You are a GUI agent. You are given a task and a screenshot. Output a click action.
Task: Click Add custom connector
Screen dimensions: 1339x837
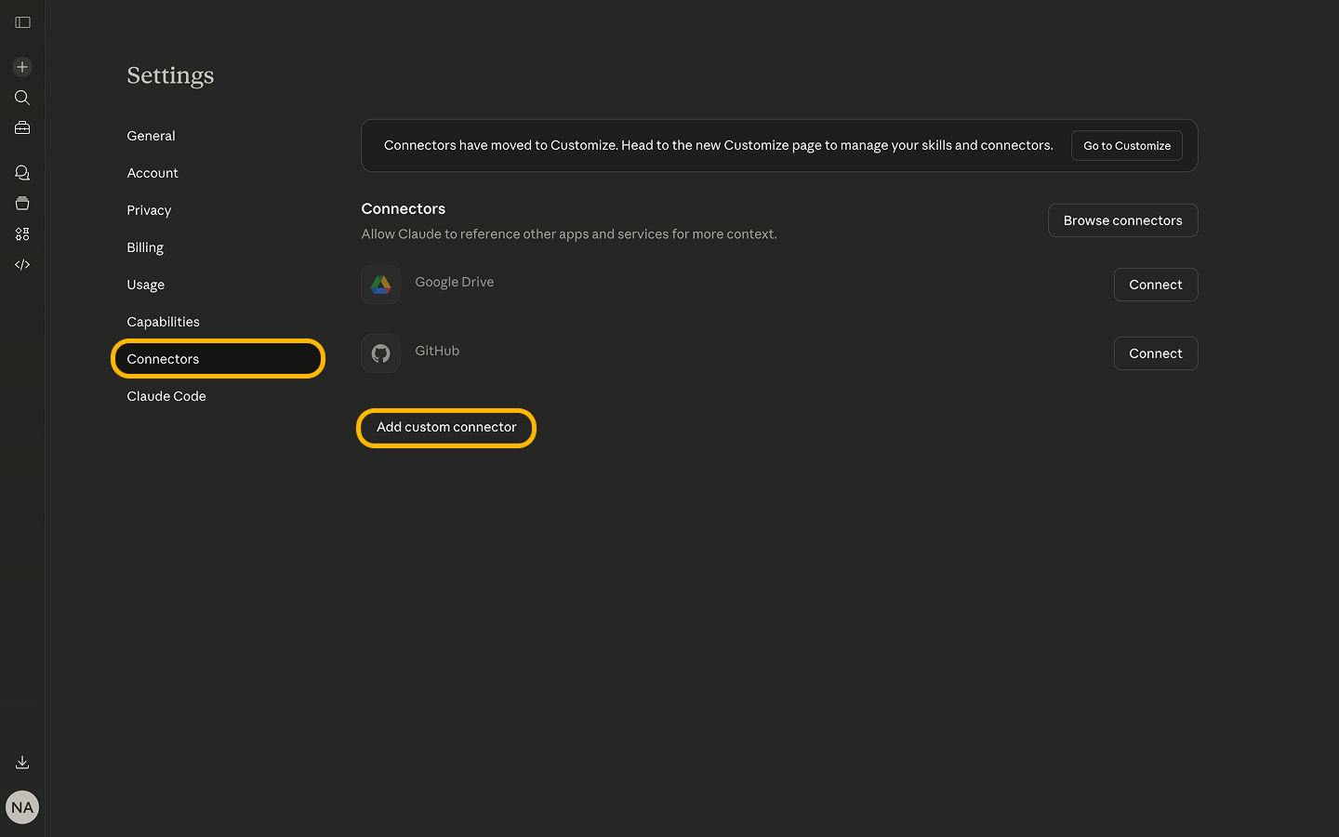446,428
